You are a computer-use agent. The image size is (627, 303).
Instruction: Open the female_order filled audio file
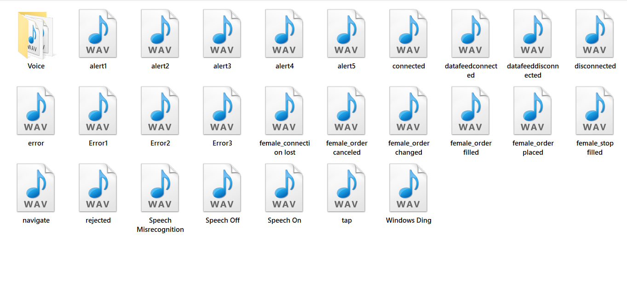pos(470,110)
